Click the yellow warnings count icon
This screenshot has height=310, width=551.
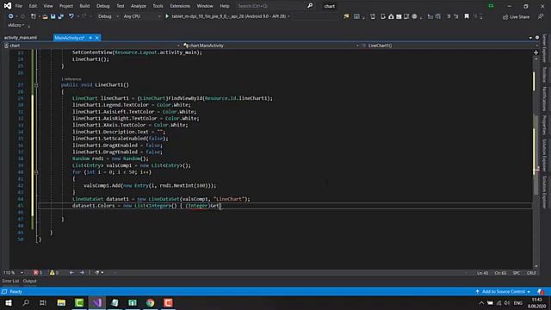53,273
